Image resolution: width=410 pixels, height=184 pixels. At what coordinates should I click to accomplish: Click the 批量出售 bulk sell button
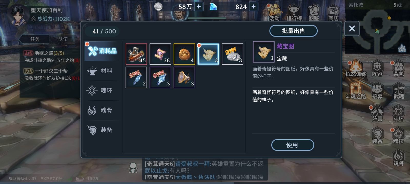(293, 31)
